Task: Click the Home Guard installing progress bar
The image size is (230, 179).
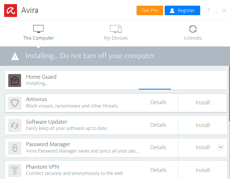Action: pyautogui.click(x=155, y=89)
